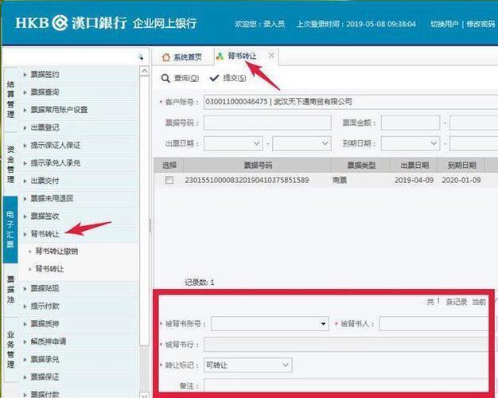Click the sidebar scrollbar down arrow
The width and height of the screenshot is (498, 398).
click(x=144, y=395)
